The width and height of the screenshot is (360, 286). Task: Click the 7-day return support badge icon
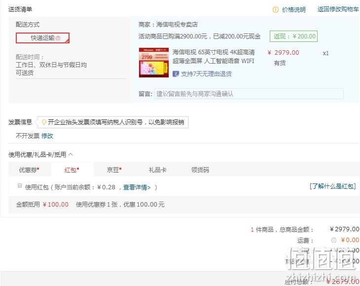pos(176,74)
